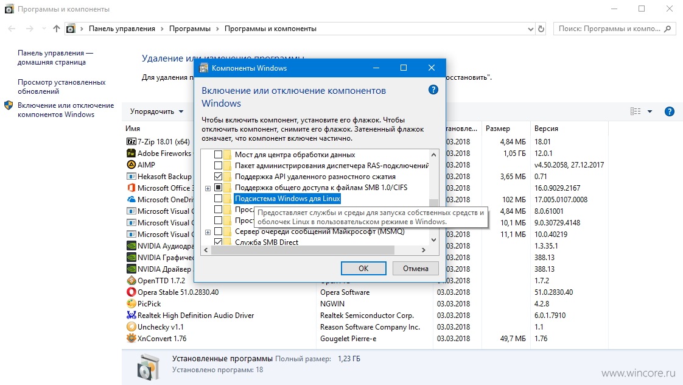
Task: Click the Программы breadcrumb
Action: (189, 29)
